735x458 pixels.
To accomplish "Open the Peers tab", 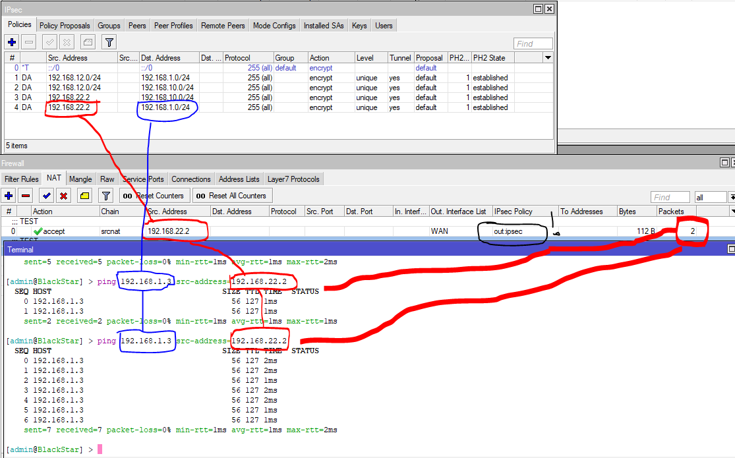I will (137, 26).
